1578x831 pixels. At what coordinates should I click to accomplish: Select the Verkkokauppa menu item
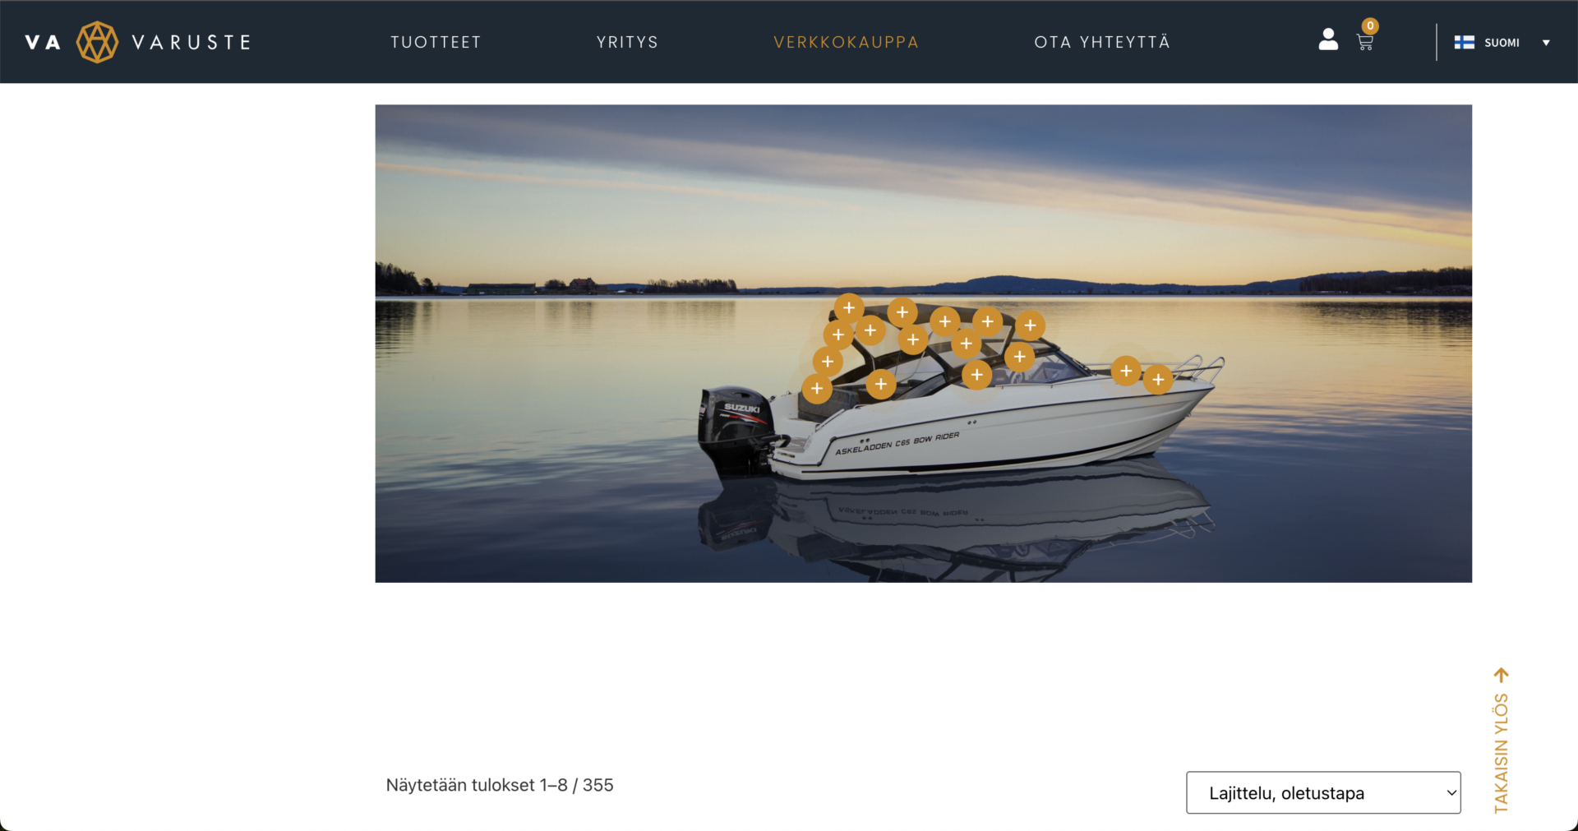click(846, 42)
